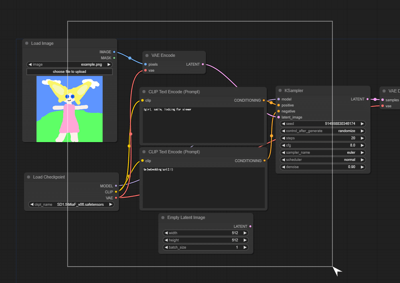Click the vae input slot on VAE Encode
This screenshot has height=283, width=400.
click(146, 70)
